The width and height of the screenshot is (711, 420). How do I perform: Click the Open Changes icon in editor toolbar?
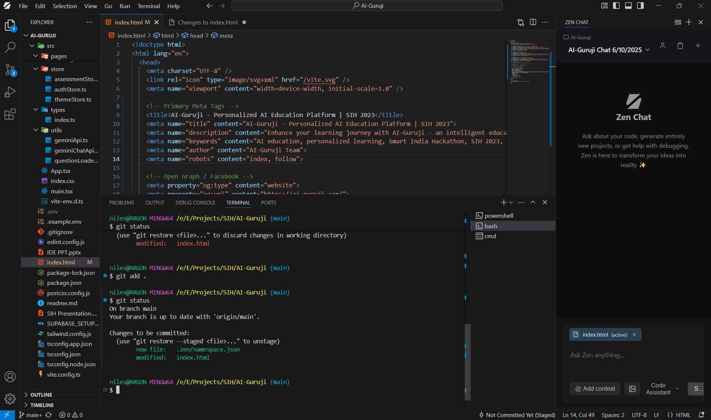pos(521,22)
